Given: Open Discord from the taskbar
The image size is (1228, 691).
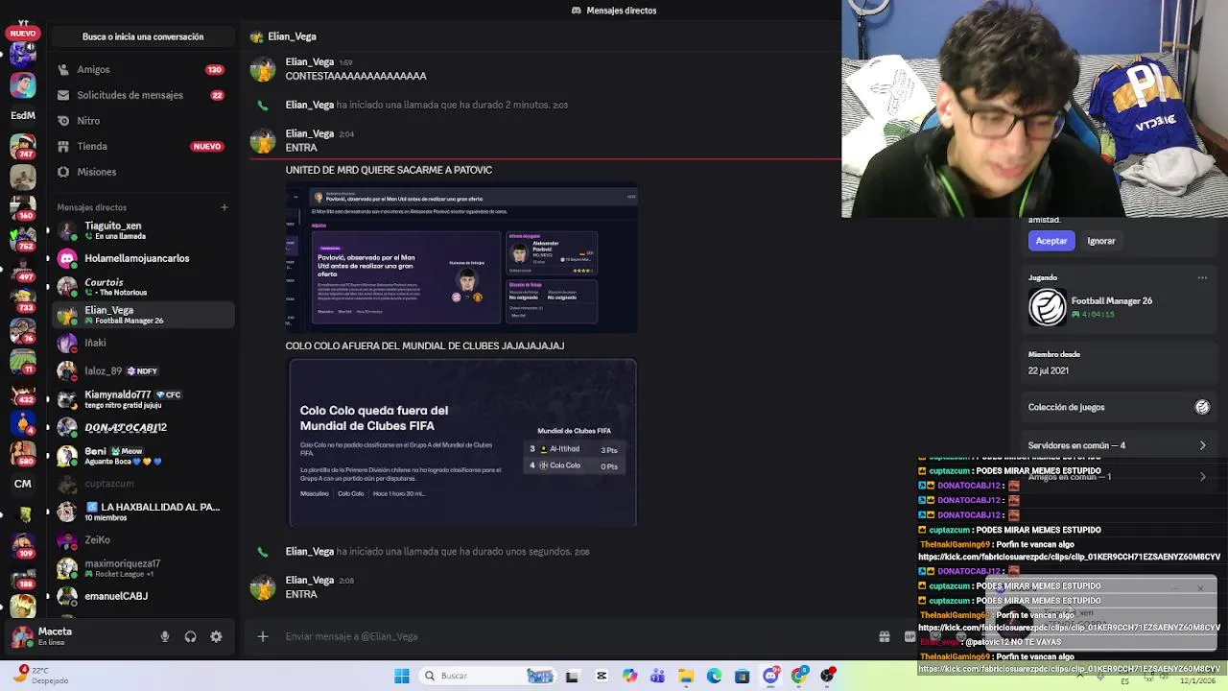Looking at the screenshot, I should click(x=770, y=676).
